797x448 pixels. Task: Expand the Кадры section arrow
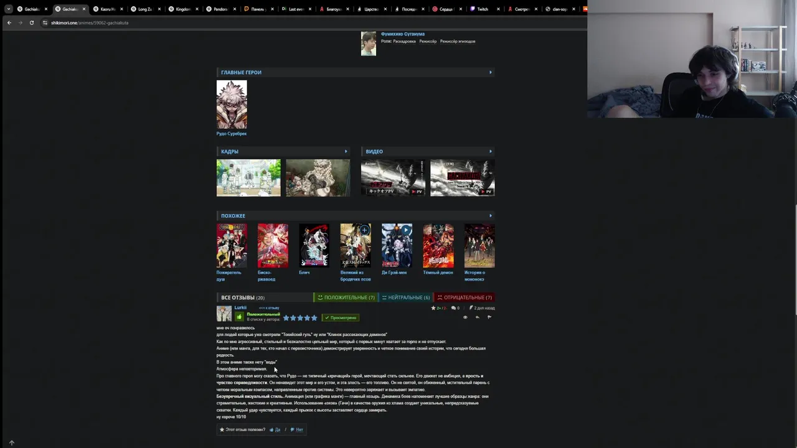[x=346, y=151]
